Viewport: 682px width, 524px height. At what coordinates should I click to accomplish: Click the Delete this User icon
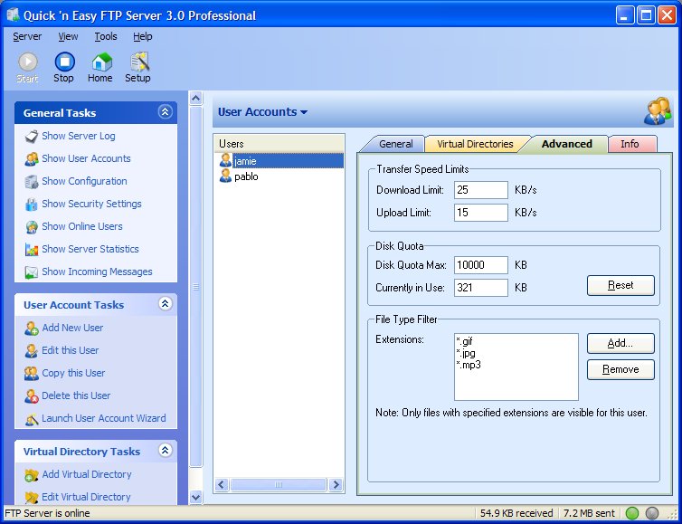click(x=32, y=396)
